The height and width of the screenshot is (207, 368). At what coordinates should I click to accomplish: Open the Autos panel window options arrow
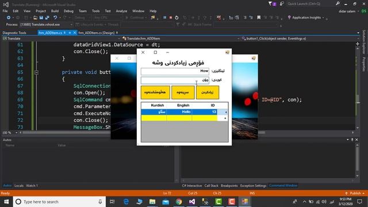click(x=347, y=140)
